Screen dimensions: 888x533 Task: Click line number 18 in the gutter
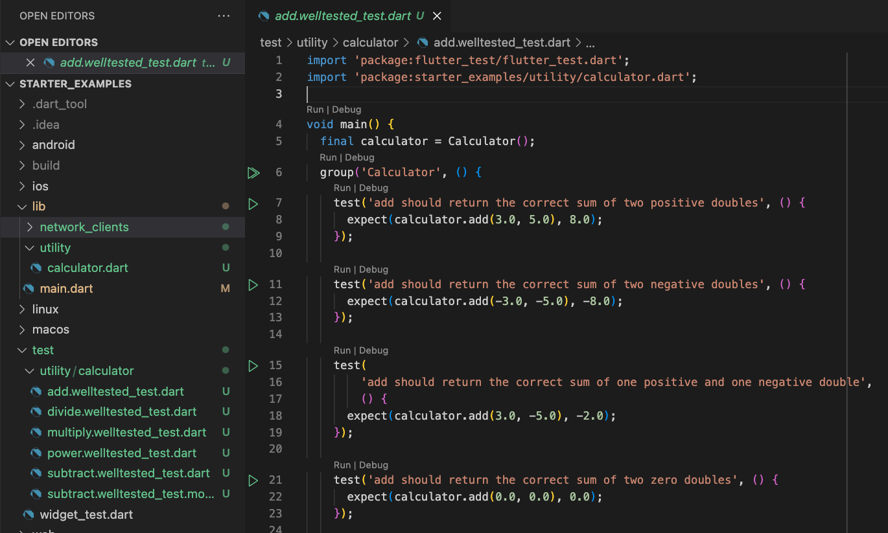coord(275,416)
